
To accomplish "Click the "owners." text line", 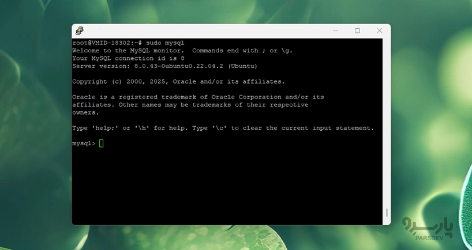I will (x=85, y=113).
